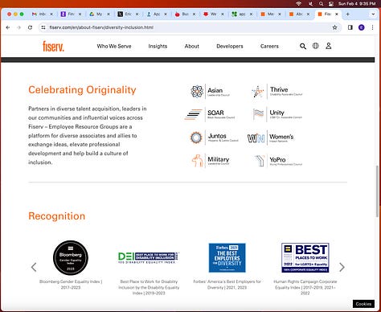This screenshot has width=381, height=312.
Task: Open the Insights menu
Action: [x=158, y=46]
